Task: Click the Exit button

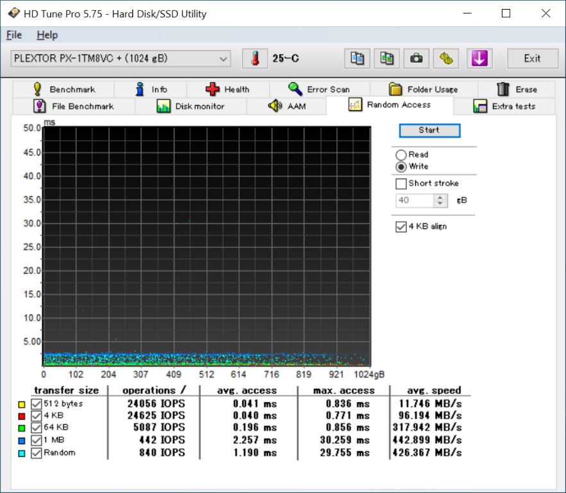Action: pos(531,58)
